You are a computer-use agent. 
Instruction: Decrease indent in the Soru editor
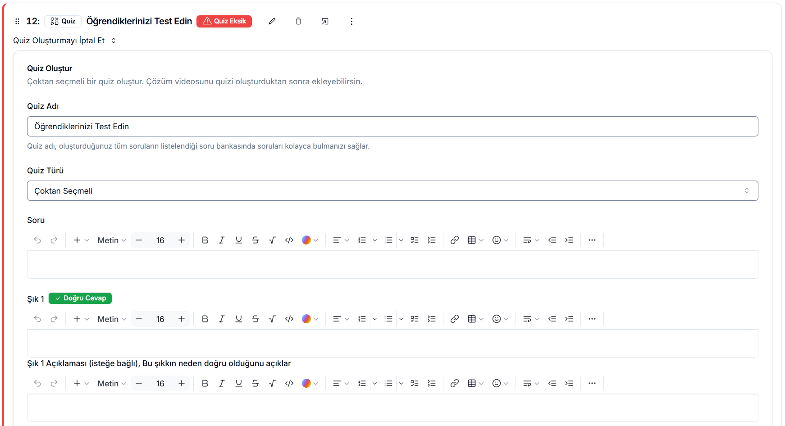(x=552, y=240)
